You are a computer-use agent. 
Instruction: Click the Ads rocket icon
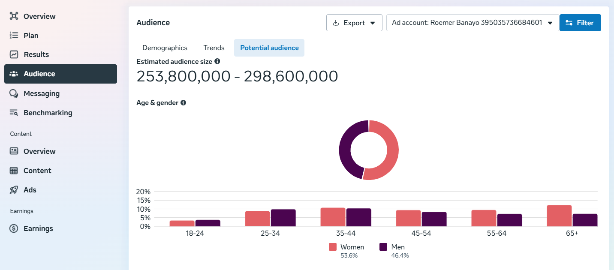tap(14, 190)
